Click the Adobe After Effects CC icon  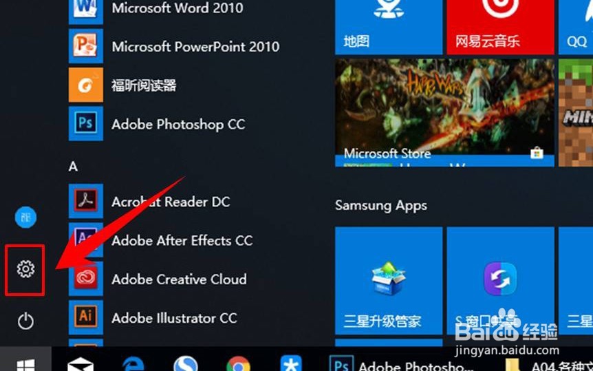(86, 240)
